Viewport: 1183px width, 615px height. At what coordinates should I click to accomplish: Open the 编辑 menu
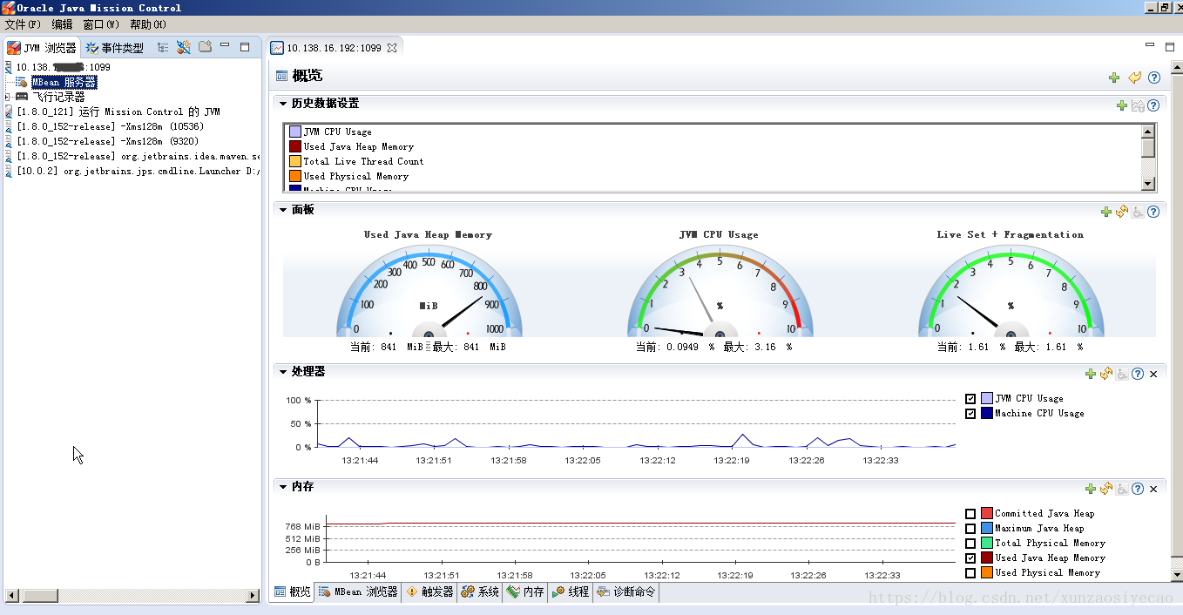[63, 24]
